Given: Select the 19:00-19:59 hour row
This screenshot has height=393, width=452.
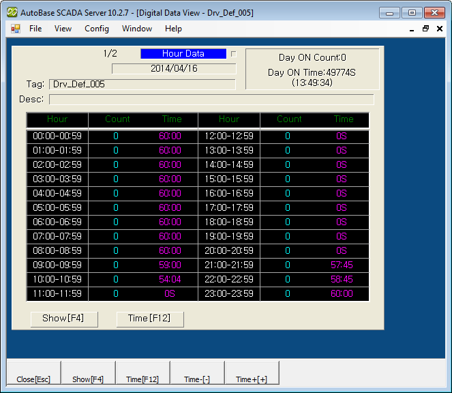Looking at the screenshot, I should (x=284, y=236).
